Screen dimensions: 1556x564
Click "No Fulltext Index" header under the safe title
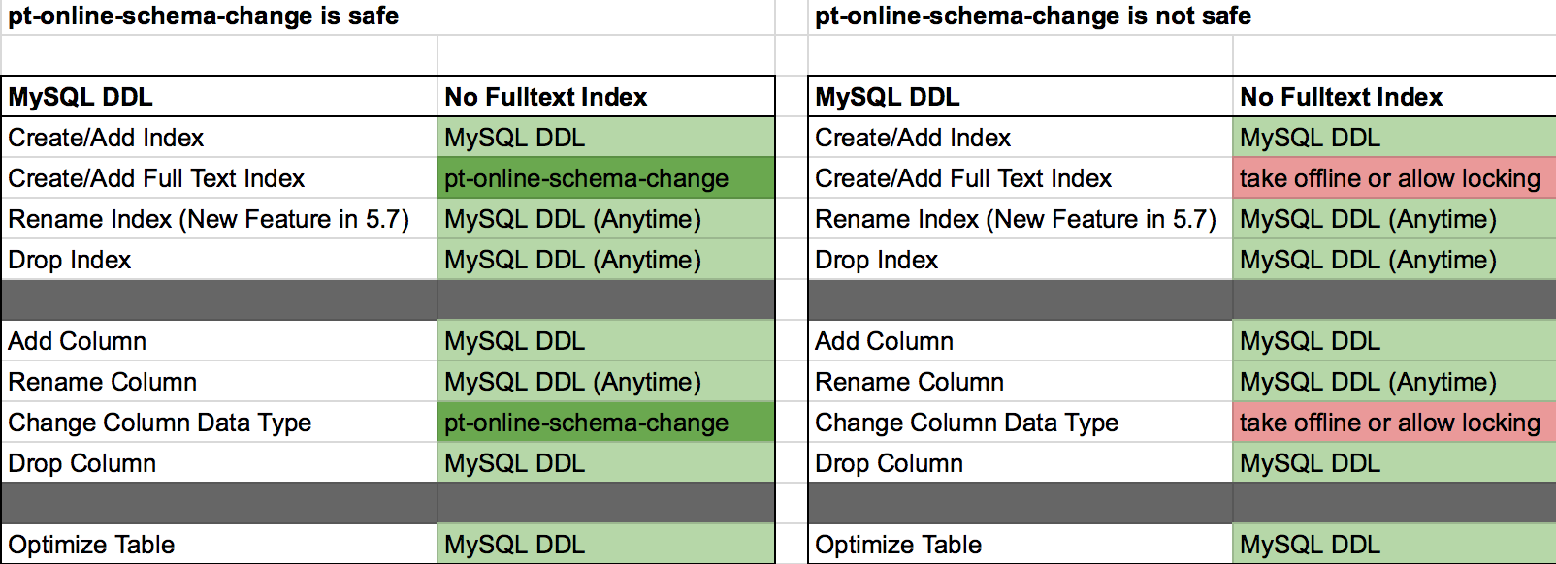(546, 97)
